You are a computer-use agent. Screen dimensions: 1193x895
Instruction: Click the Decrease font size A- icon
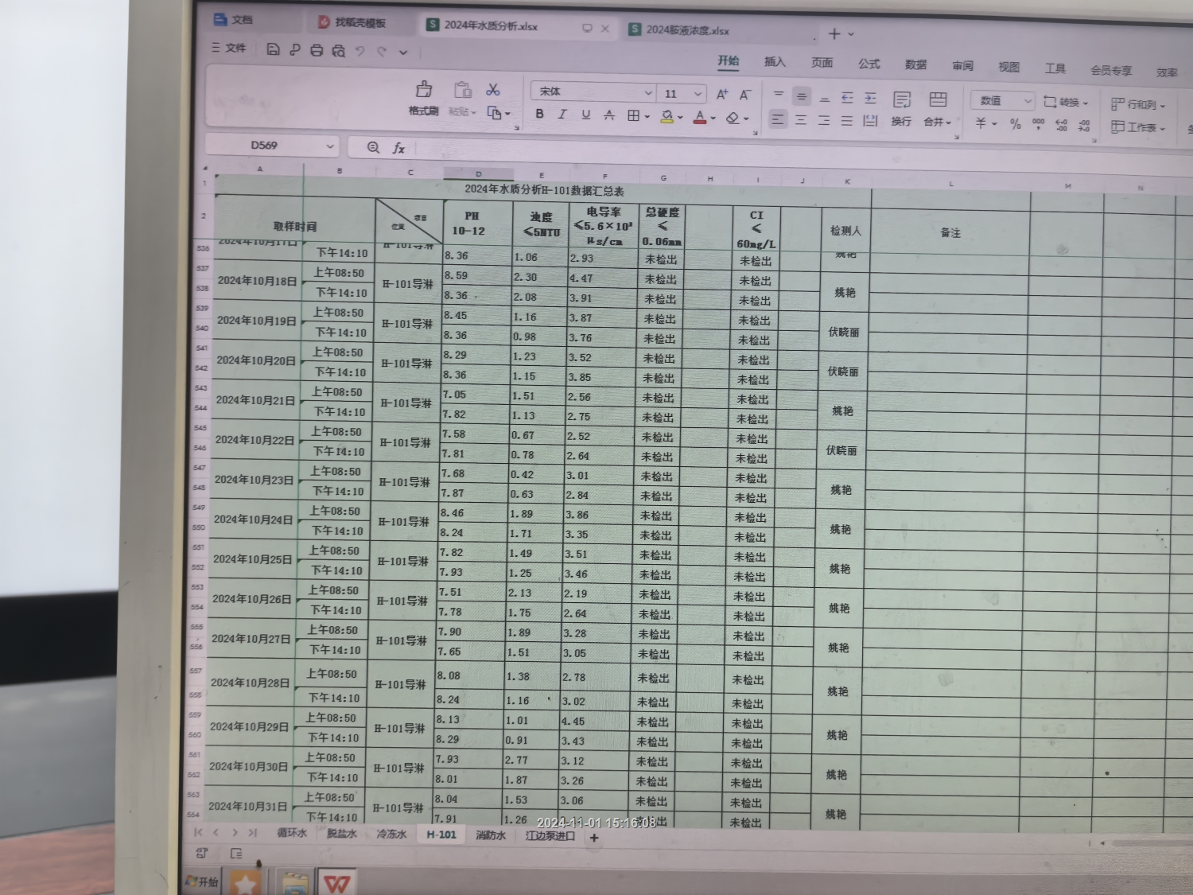click(x=745, y=95)
